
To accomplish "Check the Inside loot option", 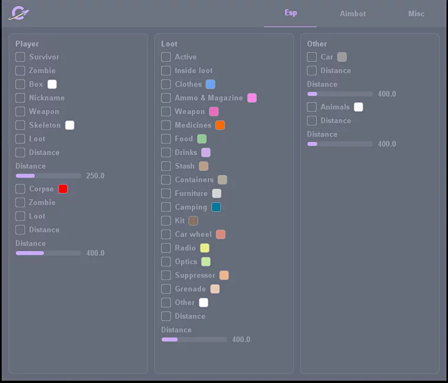I will coord(166,71).
